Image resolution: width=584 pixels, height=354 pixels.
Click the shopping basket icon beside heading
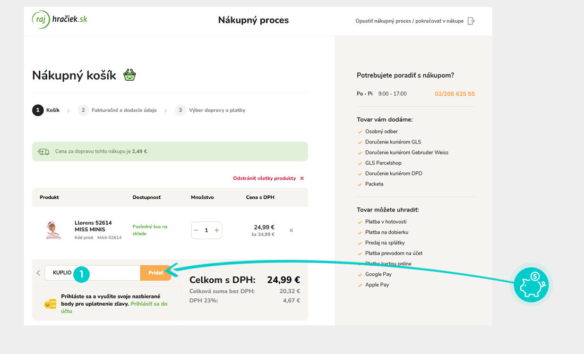[130, 75]
